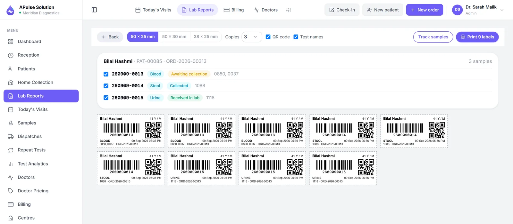Screen dimensions: 513x224
Task: Click the test codes 0850, 0037 text
Action: (x=226, y=74)
